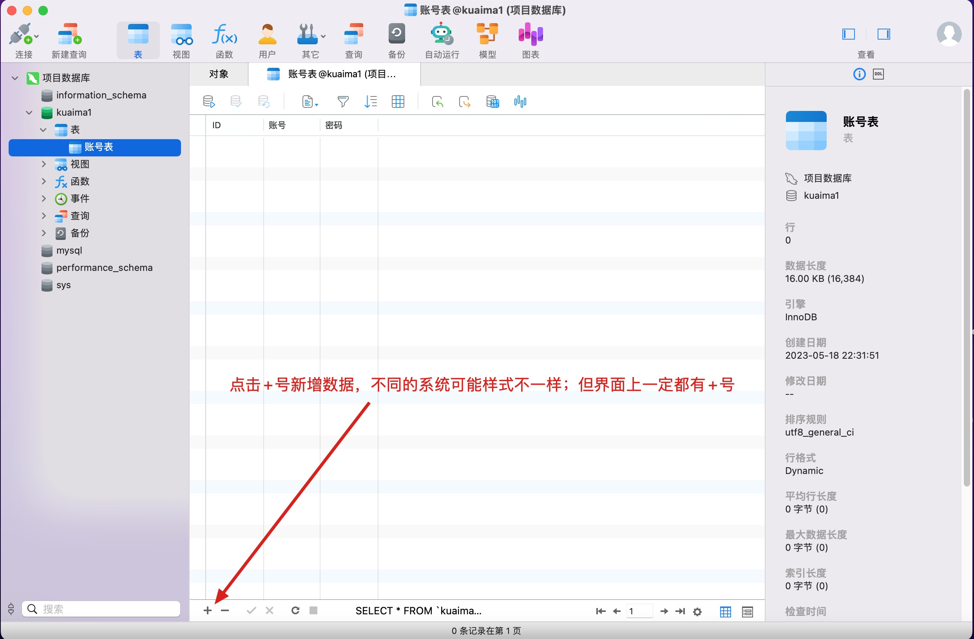Click the begin transaction icon
This screenshot has width=974, height=639.
point(209,102)
